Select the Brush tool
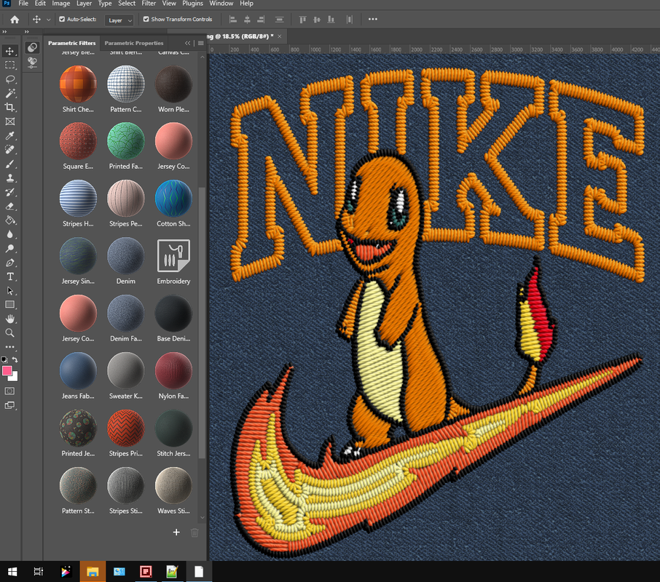 click(x=9, y=164)
